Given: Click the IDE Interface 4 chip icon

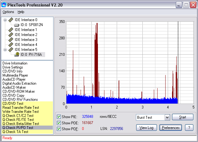Looking at the screenshot, I should point(11,45).
